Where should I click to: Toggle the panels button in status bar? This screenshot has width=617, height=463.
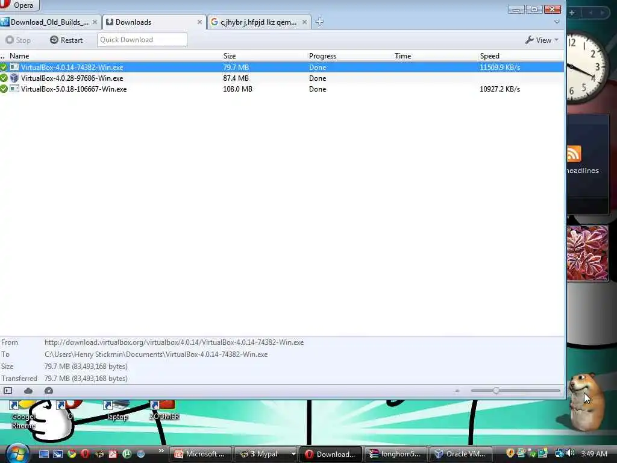point(8,391)
